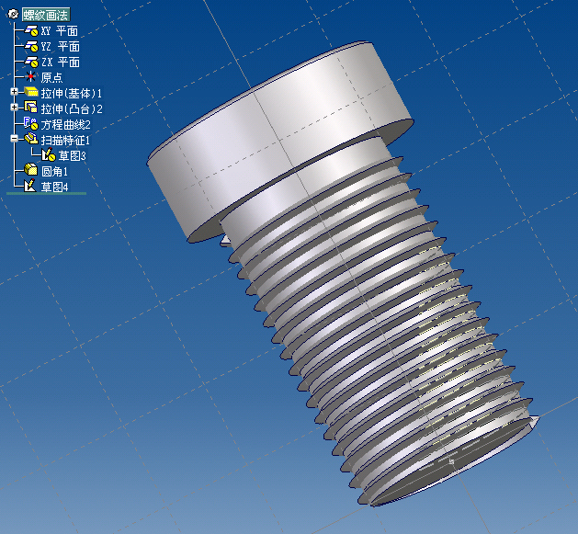Select the 原点 label

pos(51,77)
